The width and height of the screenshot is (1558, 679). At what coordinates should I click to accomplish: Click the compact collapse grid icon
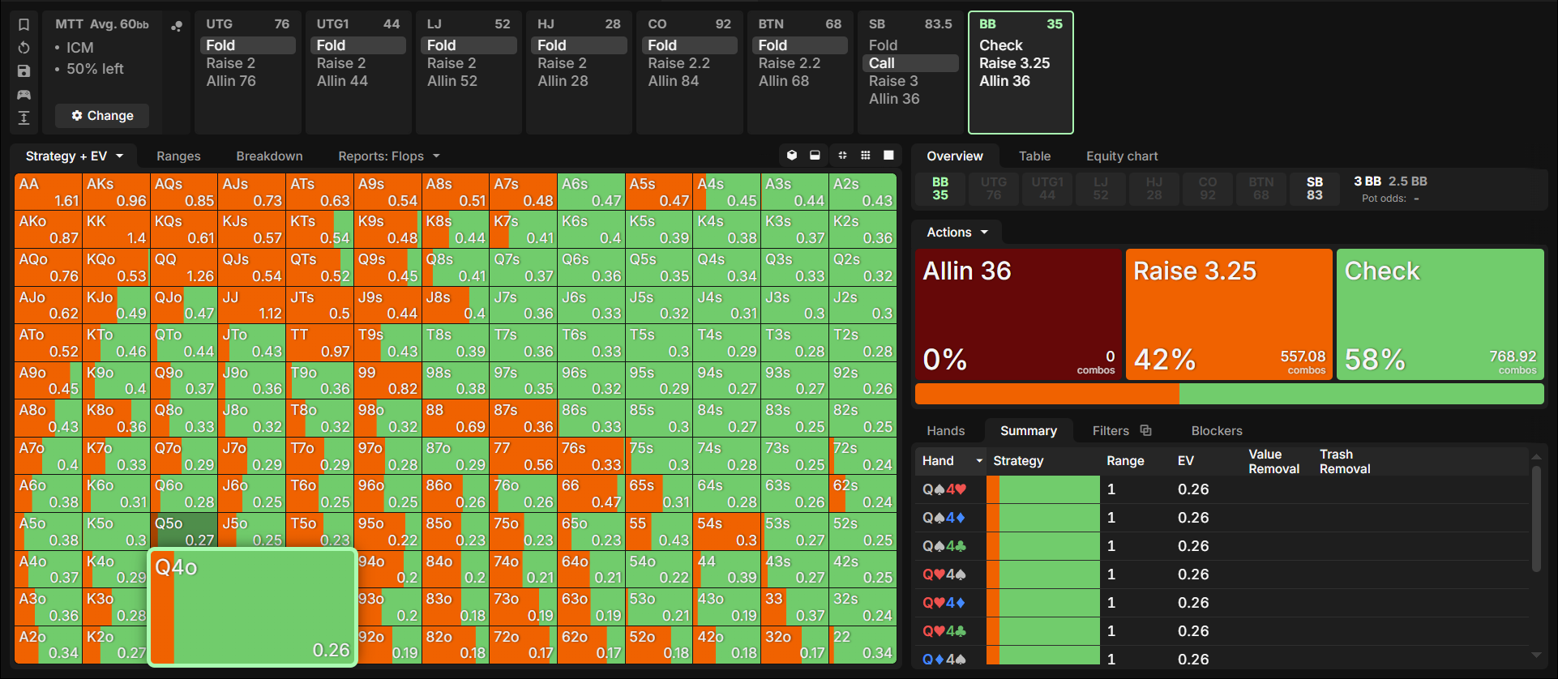(x=842, y=156)
